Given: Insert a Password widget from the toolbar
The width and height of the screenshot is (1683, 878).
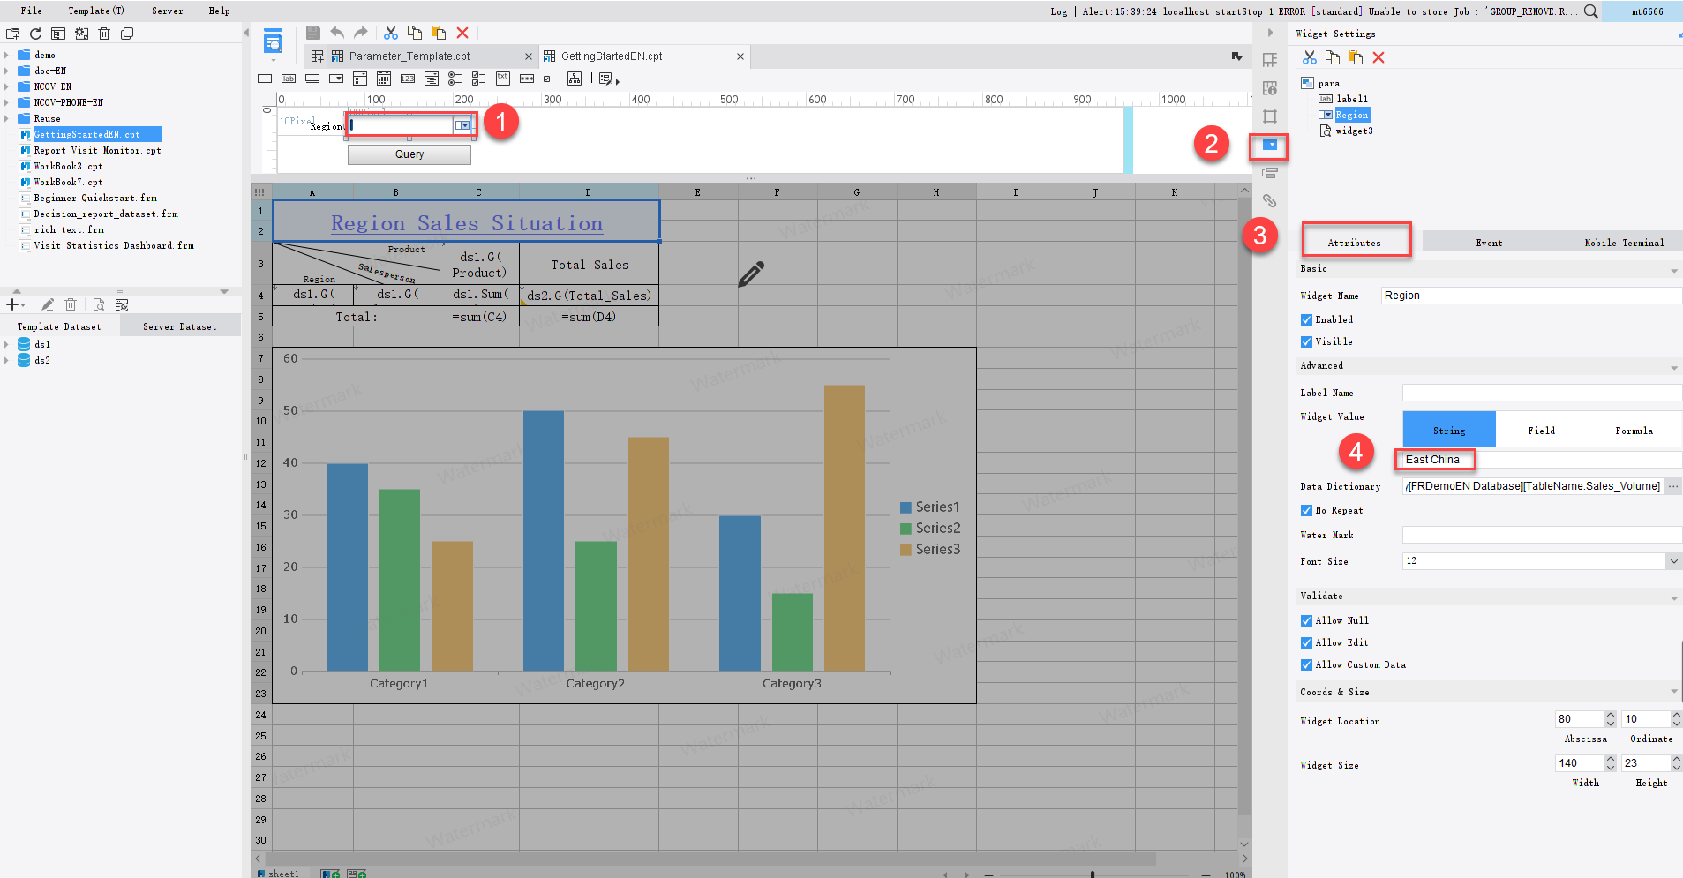Looking at the screenshot, I should coord(527,79).
